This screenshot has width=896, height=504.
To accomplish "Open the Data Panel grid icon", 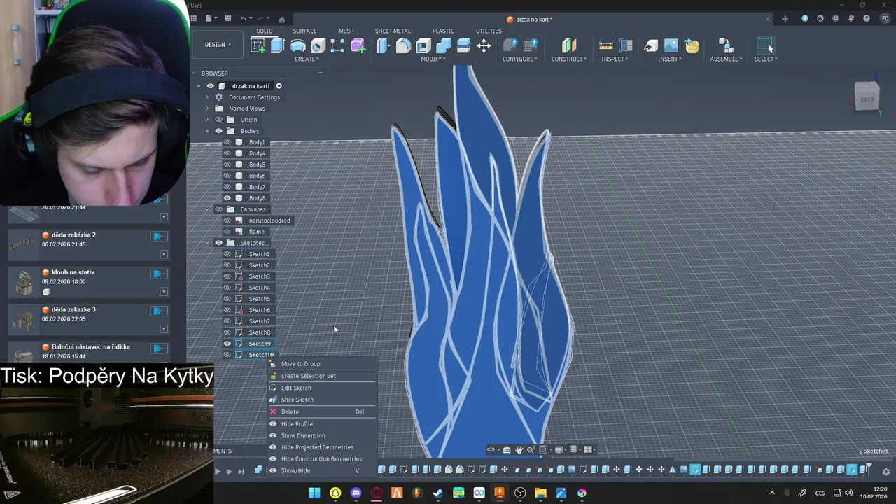I will coord(194,18).
